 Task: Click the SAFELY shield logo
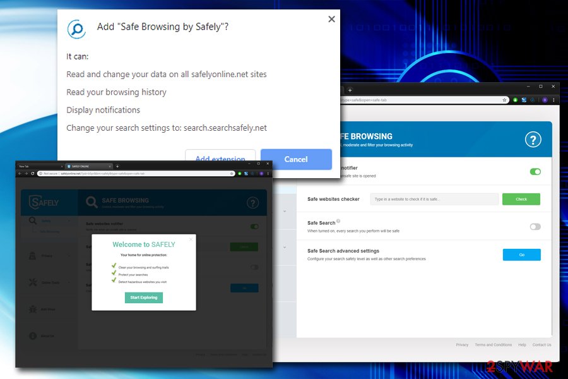coord(44,202)
